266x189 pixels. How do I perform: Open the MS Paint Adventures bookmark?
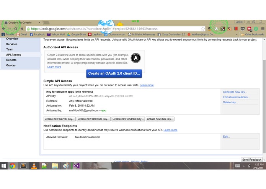(142, 34)
